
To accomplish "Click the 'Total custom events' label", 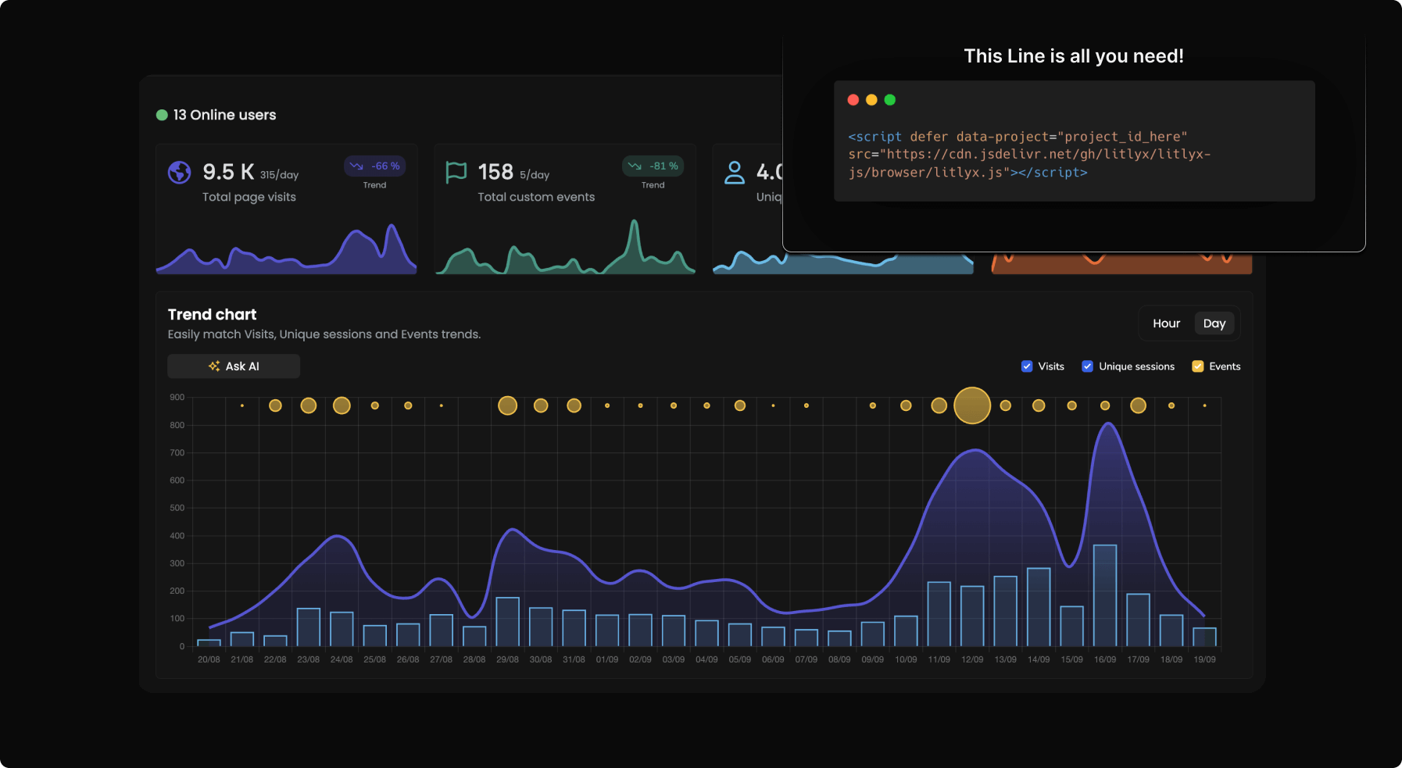I will pyautogui.click(x=536, y=197).
